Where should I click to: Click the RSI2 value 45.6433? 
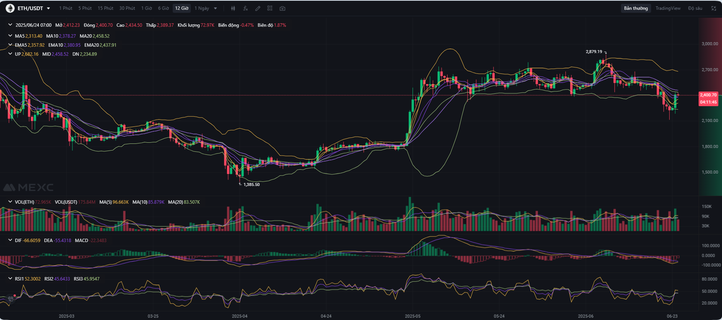[x=62, y=279]
